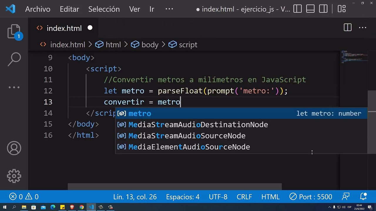
Task: Open the notifications bell in status bar
Action: point(363,197)
